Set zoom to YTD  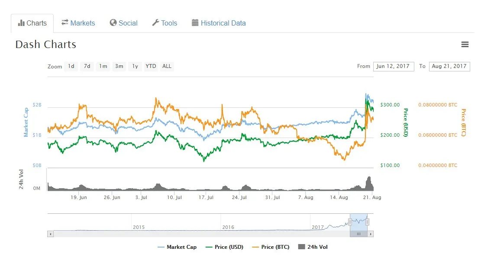[151, 66]
